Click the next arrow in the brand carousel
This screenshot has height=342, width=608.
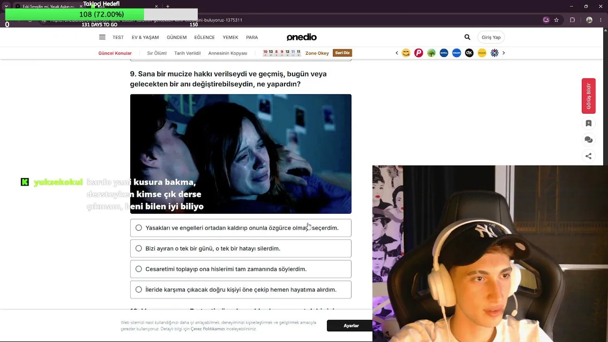click(503, 53)
